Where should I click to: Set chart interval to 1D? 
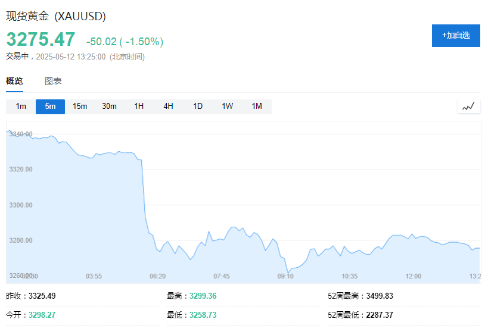[x=198, y=107]
